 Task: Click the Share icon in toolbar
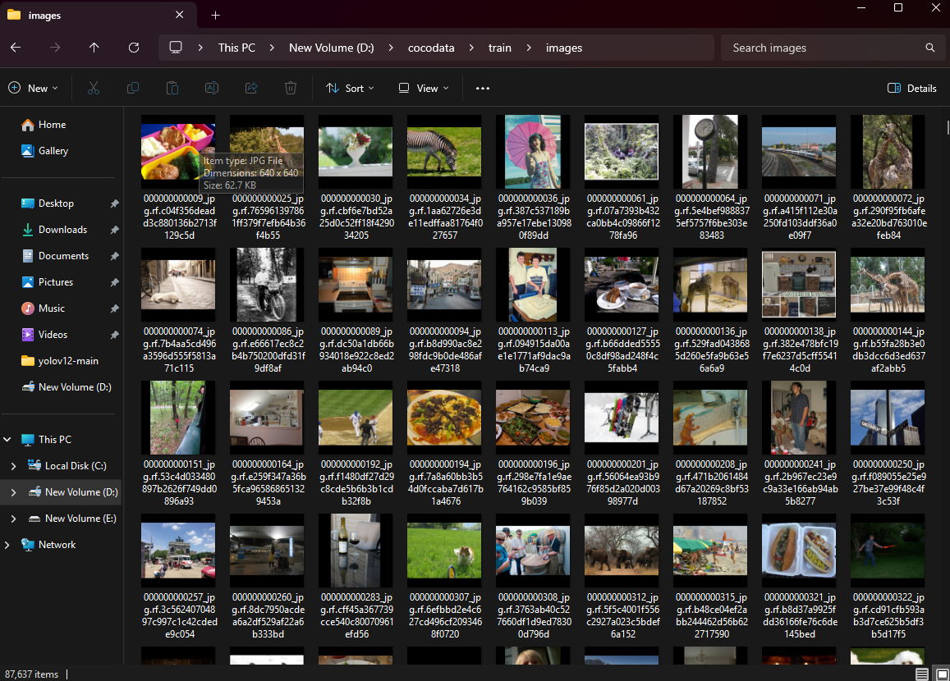[x=250, y=88]
